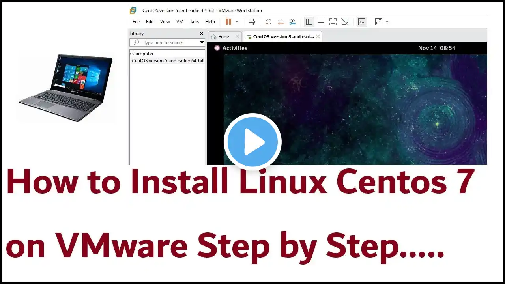Select the CentOS 64-bit VM in the Library
Image resolution: width=505 pixels, height=284 pixels.
pos(168,61)
